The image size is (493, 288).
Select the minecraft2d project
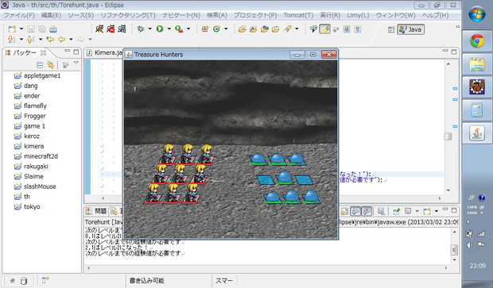point(36,156)
